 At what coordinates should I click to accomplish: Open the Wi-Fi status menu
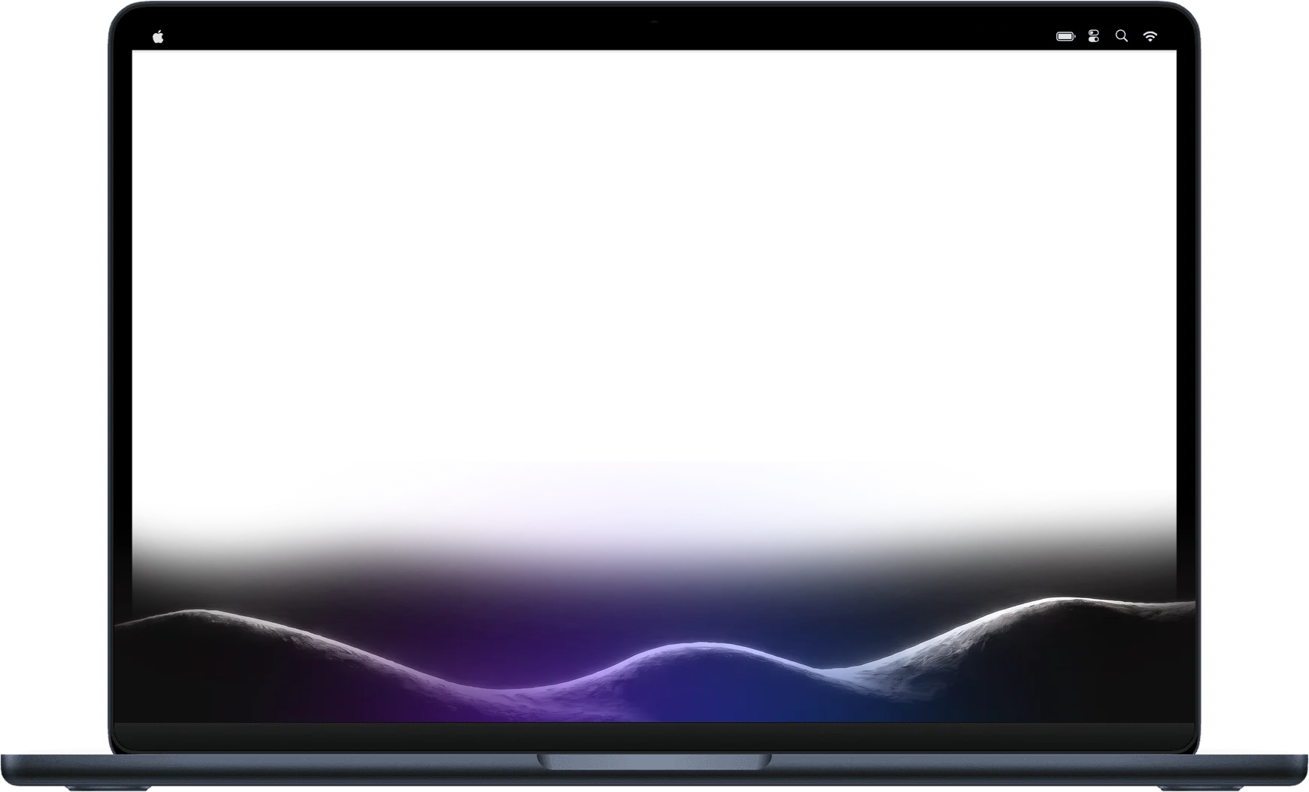tap(1150, 36)
